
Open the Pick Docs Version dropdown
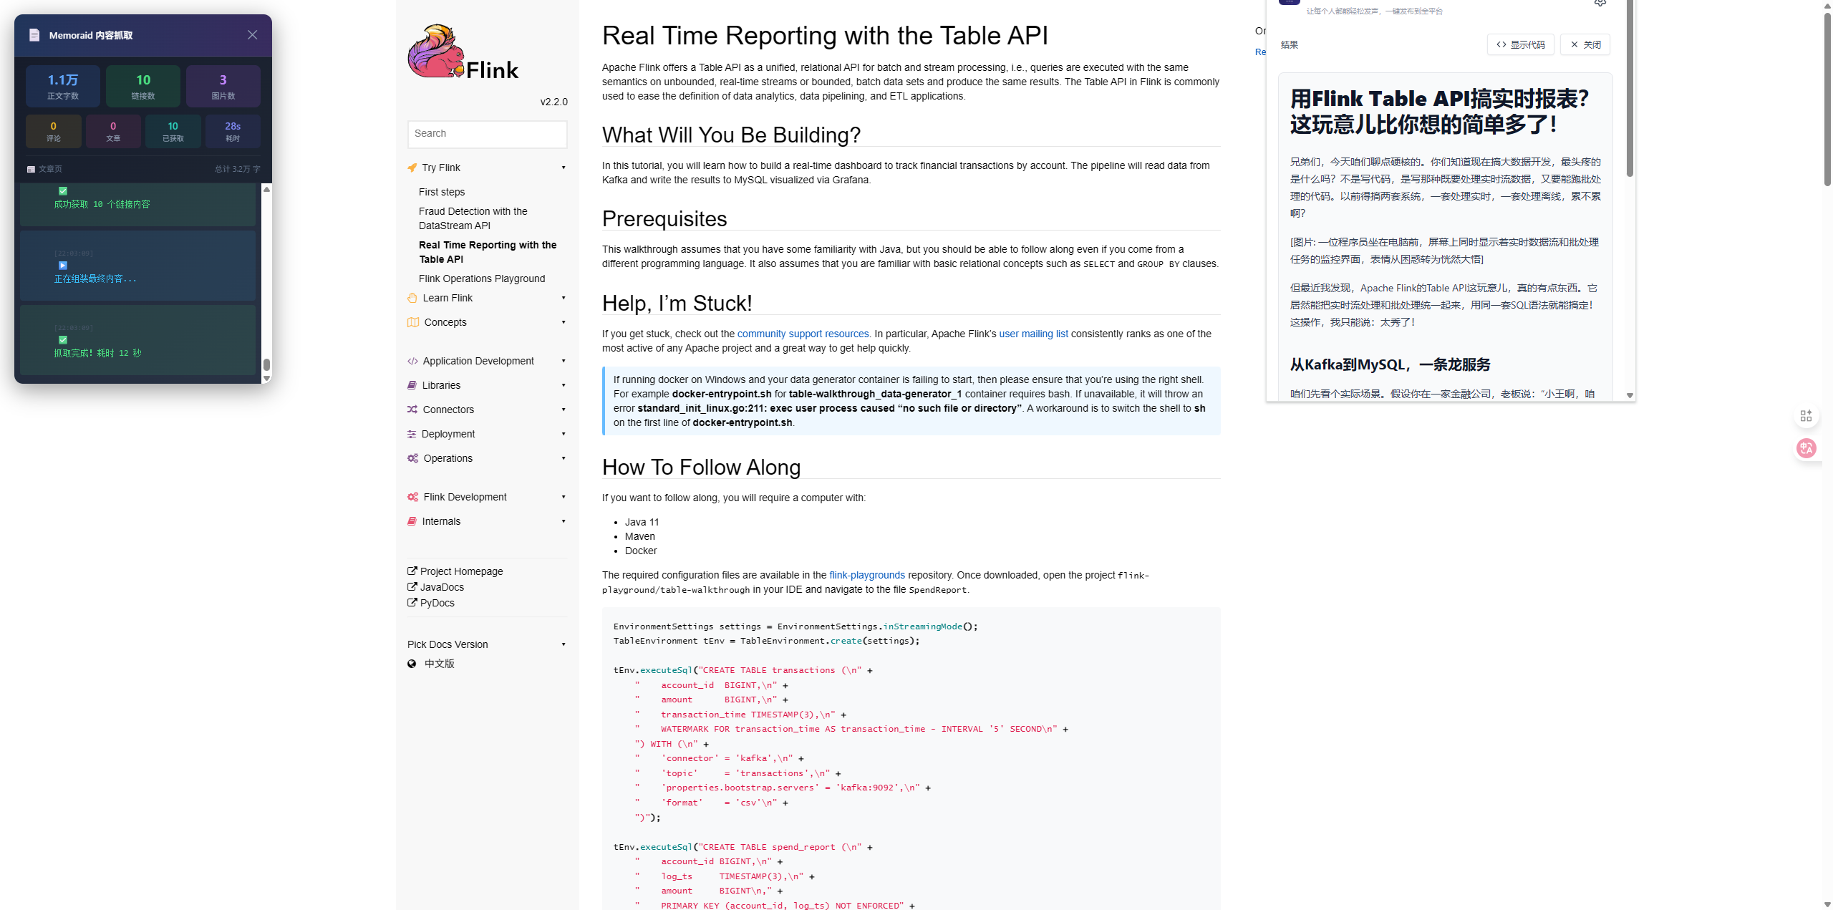(x=487, y=644)
